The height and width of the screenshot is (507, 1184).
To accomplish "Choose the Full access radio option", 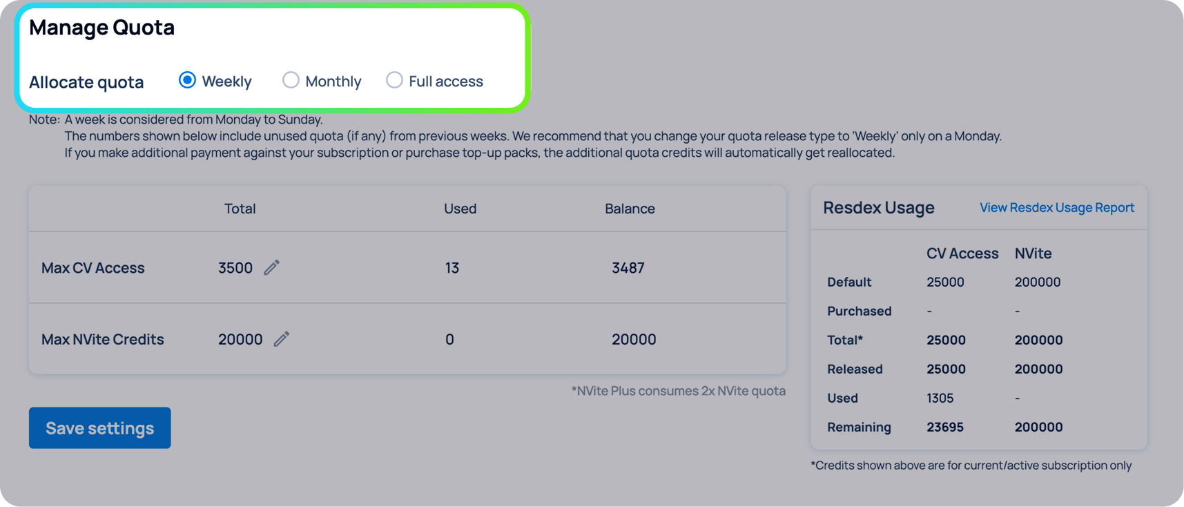I will point(394,80).
